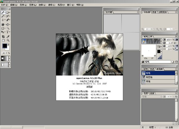
Task: Click the brush name field 铅笔
Action: point(158,62)
